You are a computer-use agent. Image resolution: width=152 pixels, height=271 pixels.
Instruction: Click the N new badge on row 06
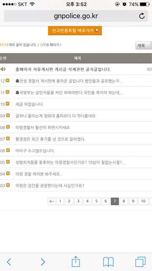point(8,150)
